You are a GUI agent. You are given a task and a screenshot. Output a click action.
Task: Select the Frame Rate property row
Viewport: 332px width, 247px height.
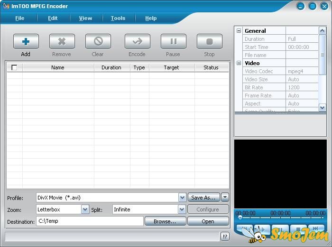coord(281,95)
